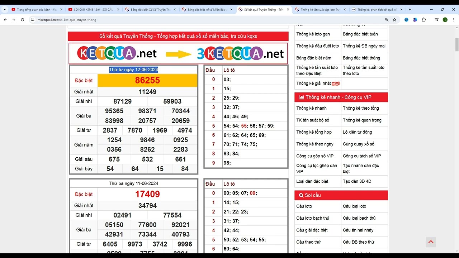Open the 'Tạo dàn 3D 4D' link

click(357, 181)
